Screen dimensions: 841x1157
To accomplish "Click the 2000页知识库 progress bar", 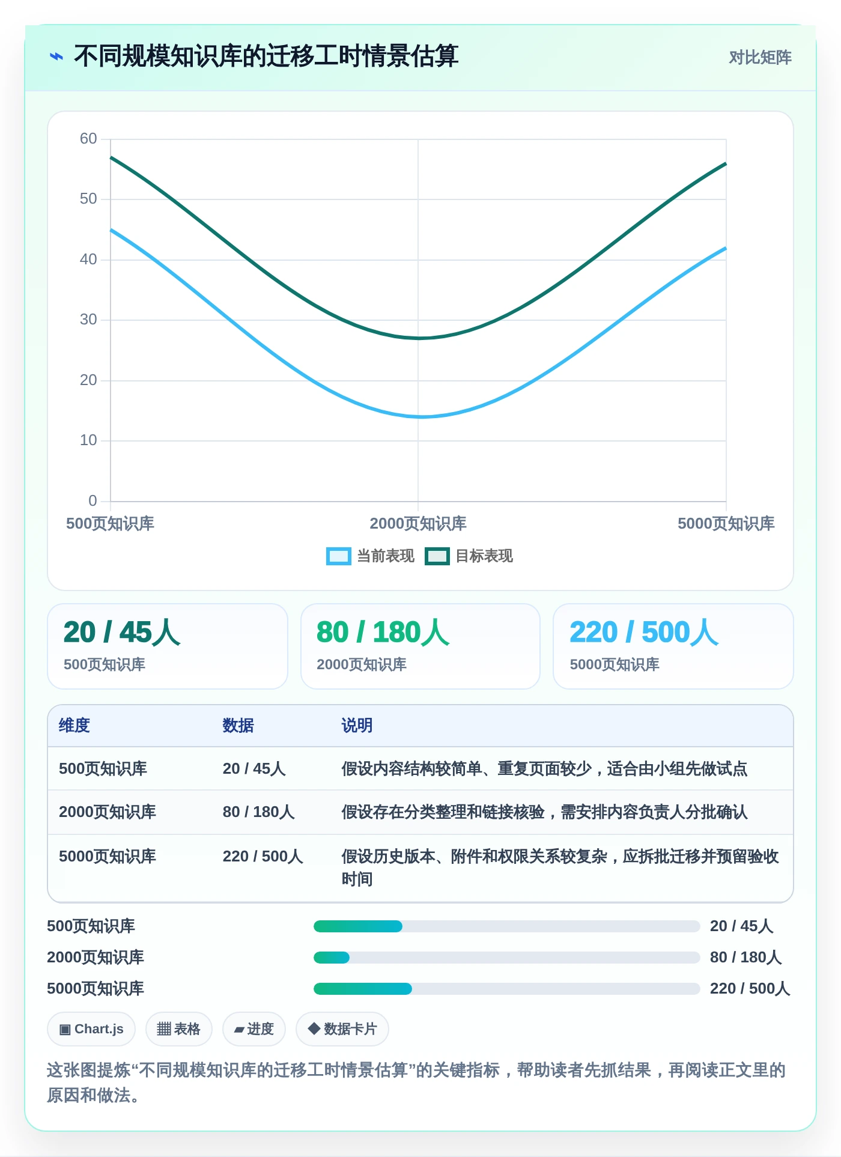I will (x=507, y=958).
